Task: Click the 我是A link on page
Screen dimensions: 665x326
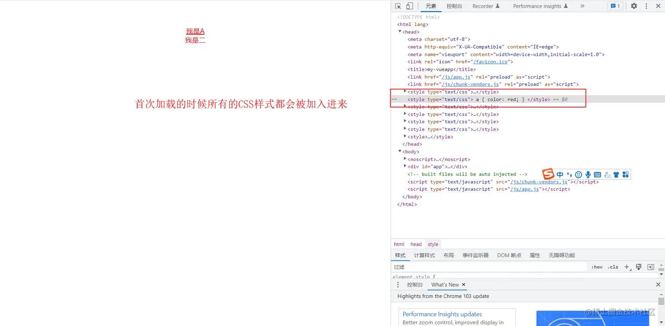Action: (195, 31)
